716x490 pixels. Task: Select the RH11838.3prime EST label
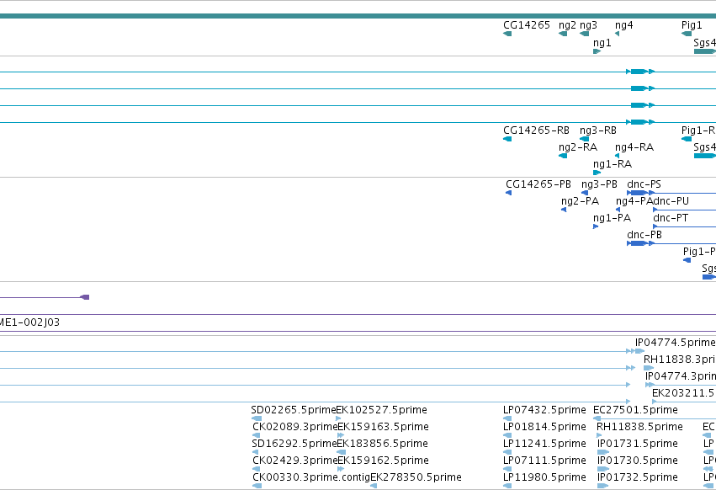coord(680,360)
